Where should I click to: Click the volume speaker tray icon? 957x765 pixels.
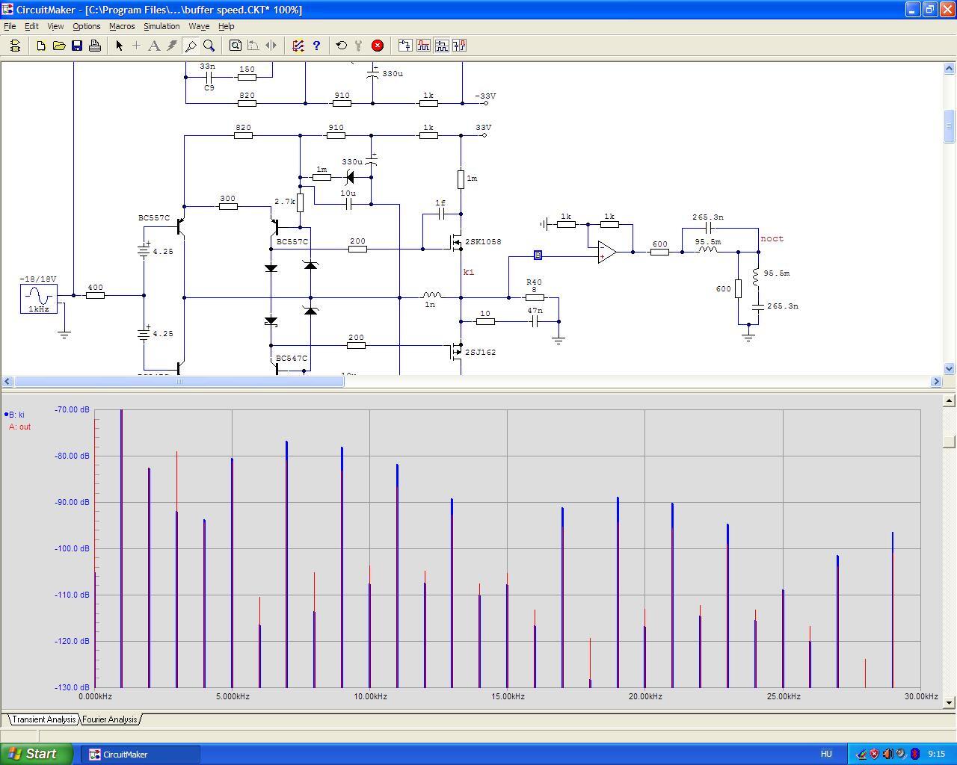coord(887,754)
